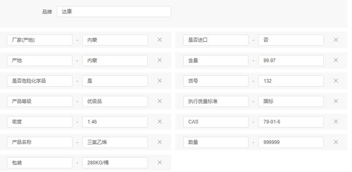This screenshot has width=352, height=172.
Task: Delete the 是否进口 attribute row
Action: click(x=336, y=40)
